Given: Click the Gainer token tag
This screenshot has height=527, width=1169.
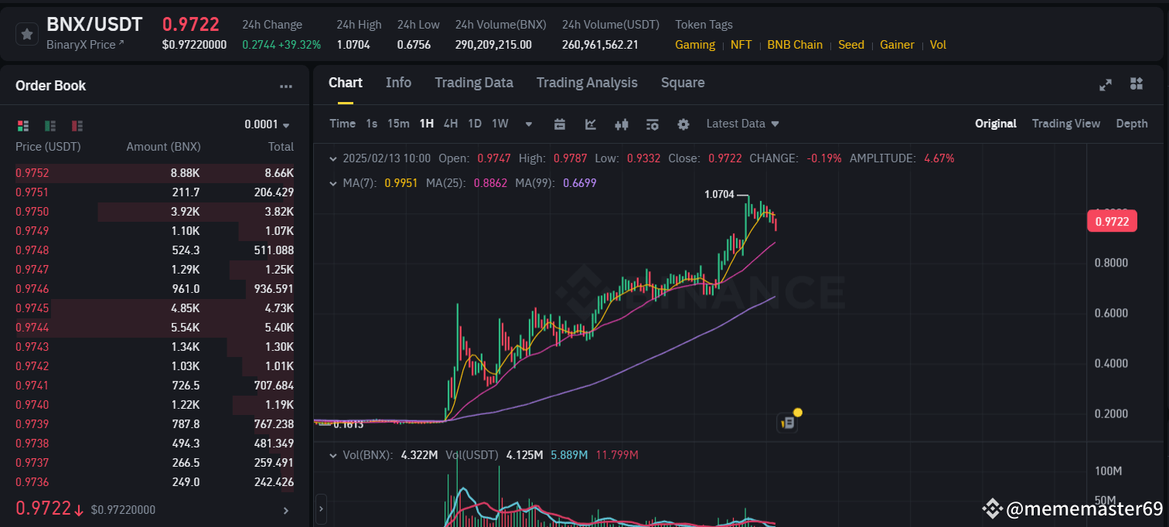Looking at the screenshot, I should tap(897, 45).
